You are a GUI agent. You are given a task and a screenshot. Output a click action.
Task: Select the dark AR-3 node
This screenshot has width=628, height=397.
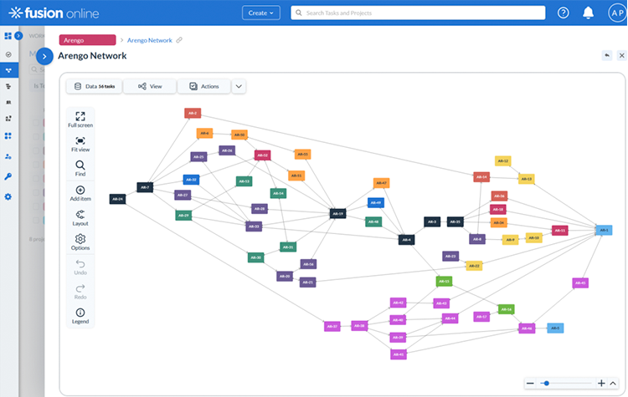(x=432, y=221)
